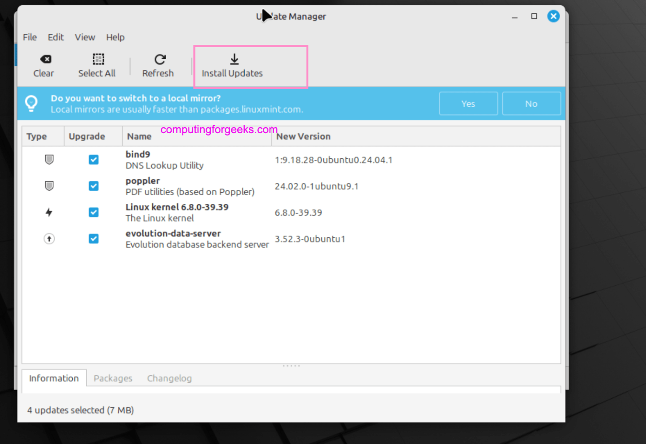Click the evolution-data-server checkbox off
The width and height of the screenshot is (646, 444).
coord(93,239)
